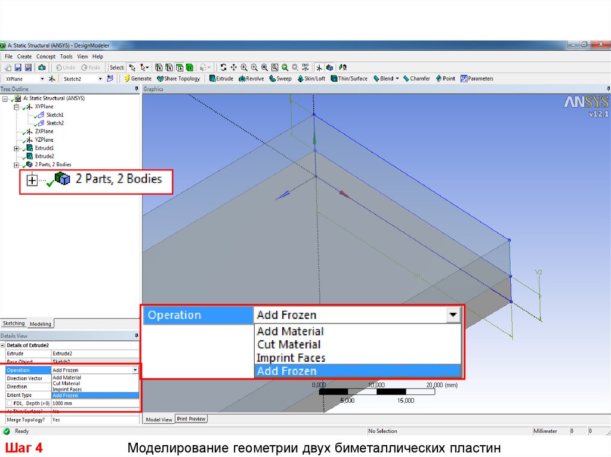Select Sketch1 in the tree outline
The height and width of the screenshot is (457, 611).
pos(55,114)
